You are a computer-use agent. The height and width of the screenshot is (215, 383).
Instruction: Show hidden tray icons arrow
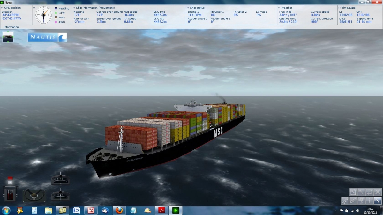[336, 211]
